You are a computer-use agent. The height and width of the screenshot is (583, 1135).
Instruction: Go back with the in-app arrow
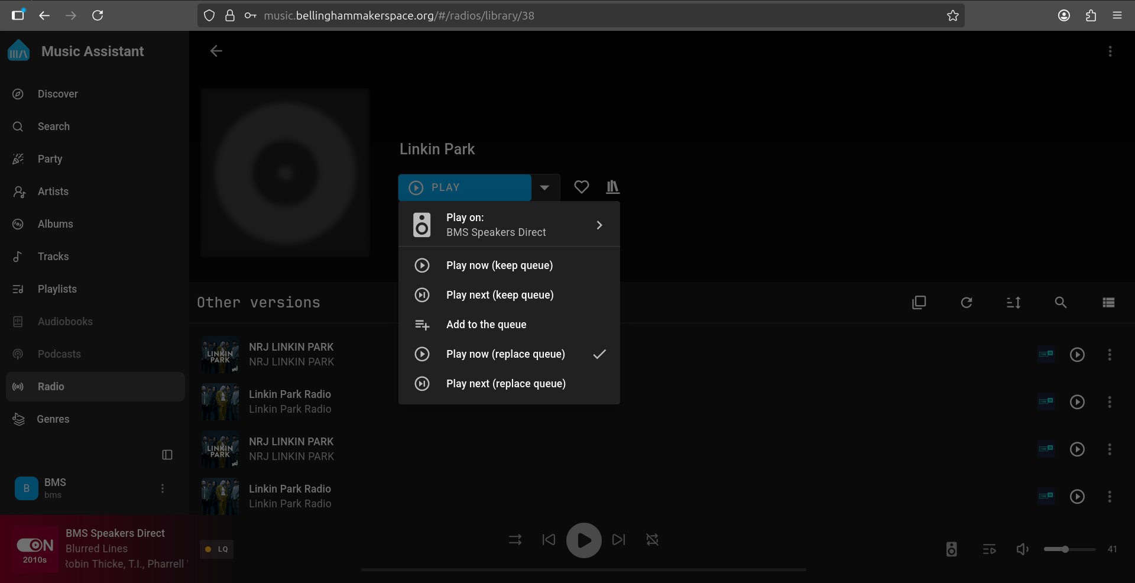(216, 51)
